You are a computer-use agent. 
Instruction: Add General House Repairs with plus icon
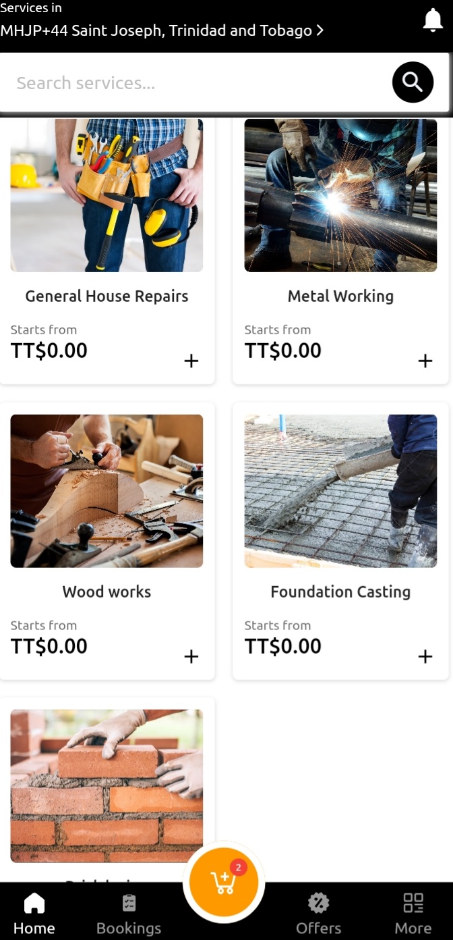[191, 361]
